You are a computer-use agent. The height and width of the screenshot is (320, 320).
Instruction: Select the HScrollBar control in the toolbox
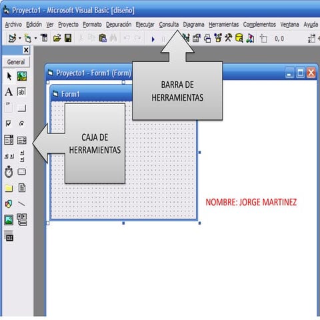coord(9,156)
